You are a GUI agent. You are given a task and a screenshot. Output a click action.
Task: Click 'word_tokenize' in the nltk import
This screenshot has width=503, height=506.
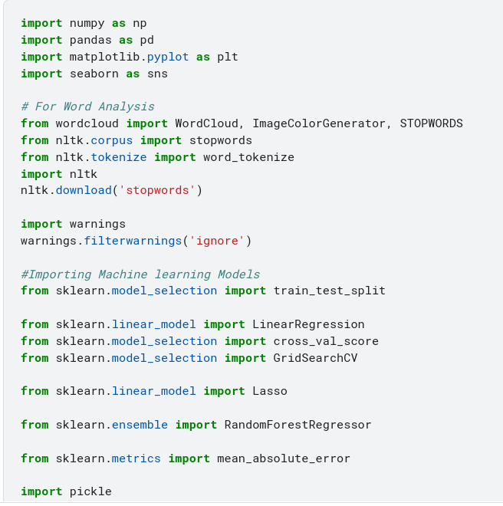point(248,157)
